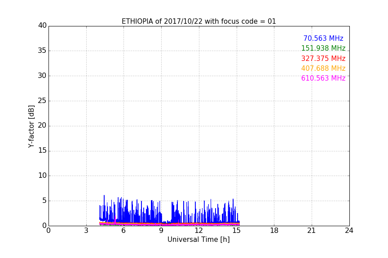Click y-axis tick value 15
The height and width of the screenshot is (258, 388).
(42, 150)
